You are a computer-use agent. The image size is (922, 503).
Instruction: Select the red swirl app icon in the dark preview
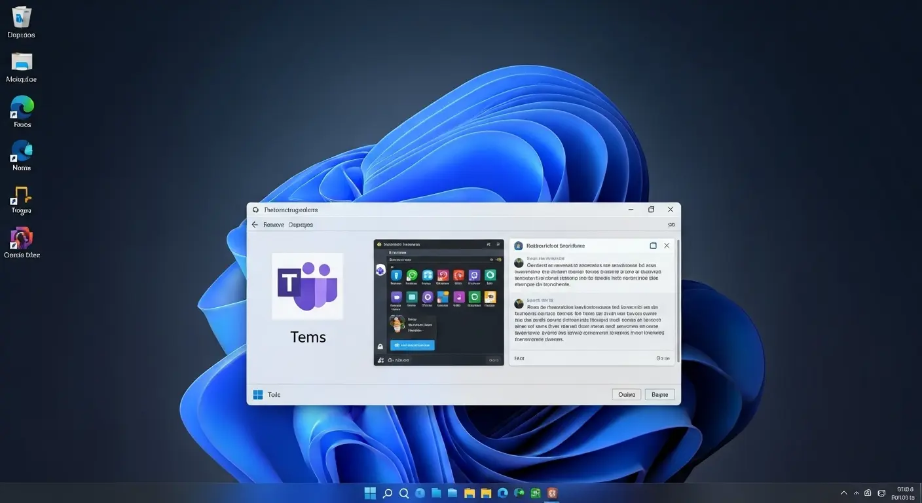coord(458,275)
